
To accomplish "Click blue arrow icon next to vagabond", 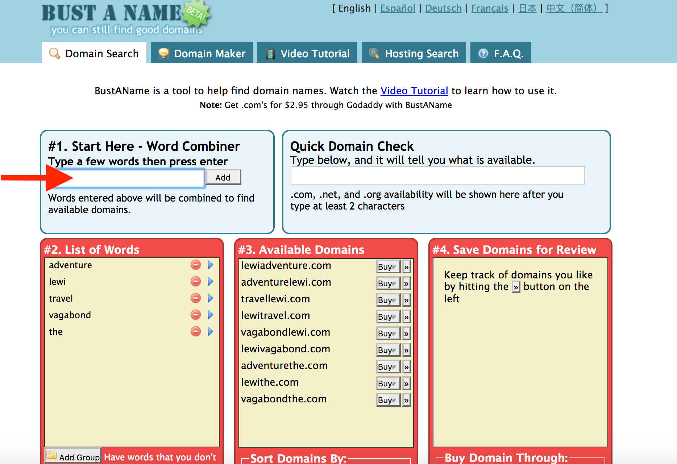I will click(x=211, y=315).
